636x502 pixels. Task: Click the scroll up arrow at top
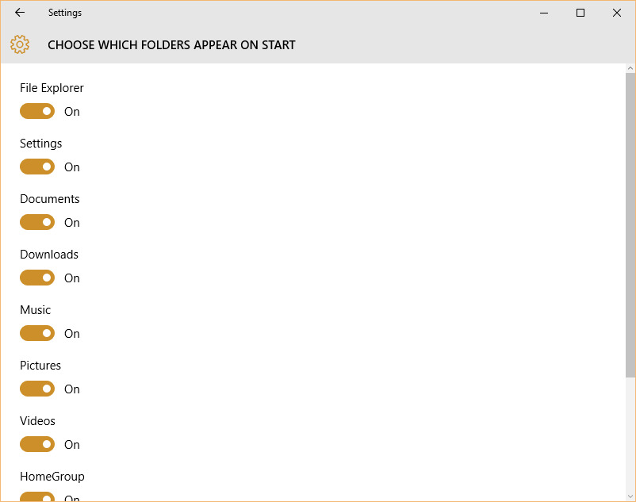pyautogui.click(x=630, y=68)
